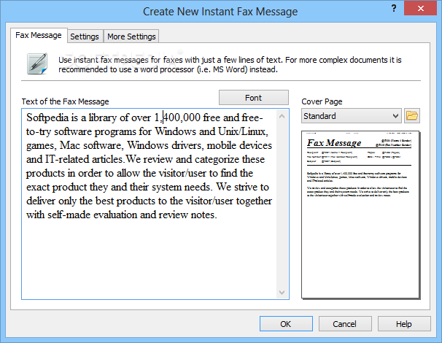Click the 'Use instant fax messages' instruction text
Image resolution: width=442 pixels, height=343 pixels.
coord(230,65)
